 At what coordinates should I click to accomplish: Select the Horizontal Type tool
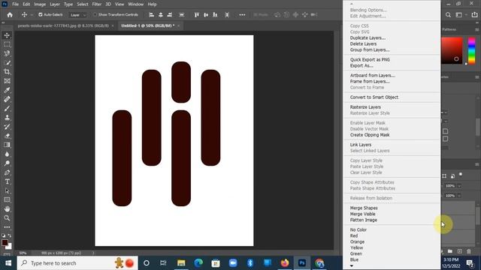pyautogui.click(x=7, y=181)
